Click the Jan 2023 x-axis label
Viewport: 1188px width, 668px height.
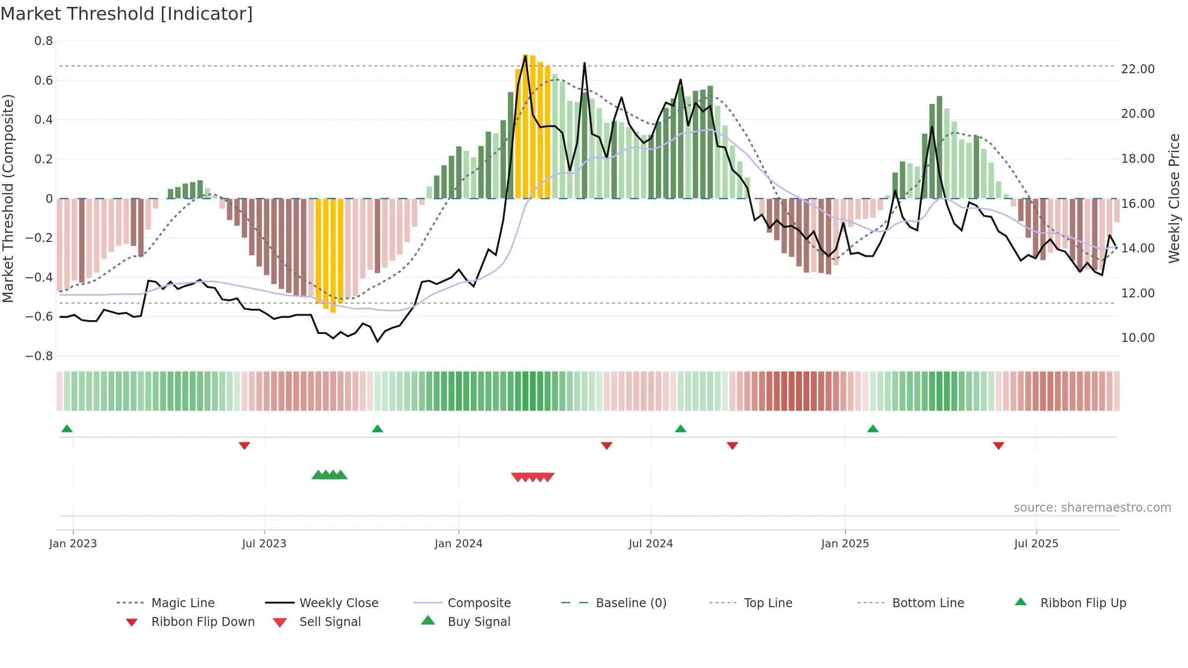[x=73, y=543]
